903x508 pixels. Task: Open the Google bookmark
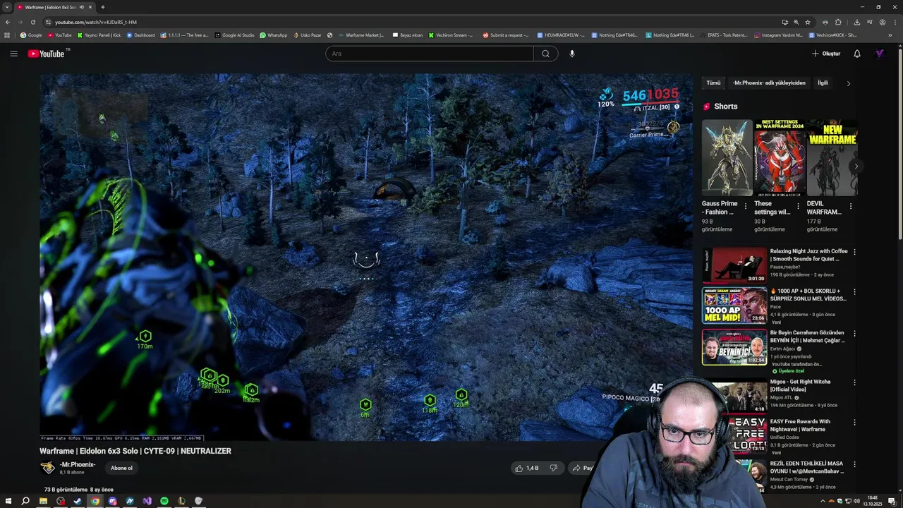(x=31, y=35)
